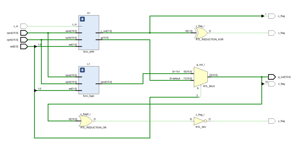The height and width of the screenshot is (143, 295).
Task: Click the RTL_MUX label
Action: point(209,86)
